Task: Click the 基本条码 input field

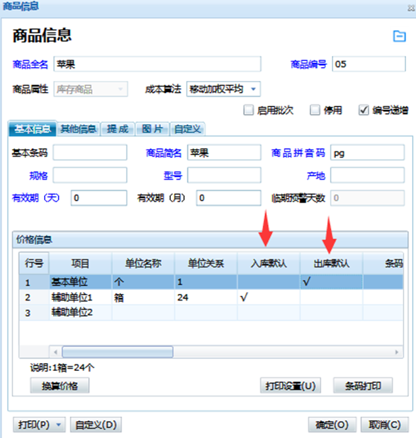Action: click(x=90, y=153)
